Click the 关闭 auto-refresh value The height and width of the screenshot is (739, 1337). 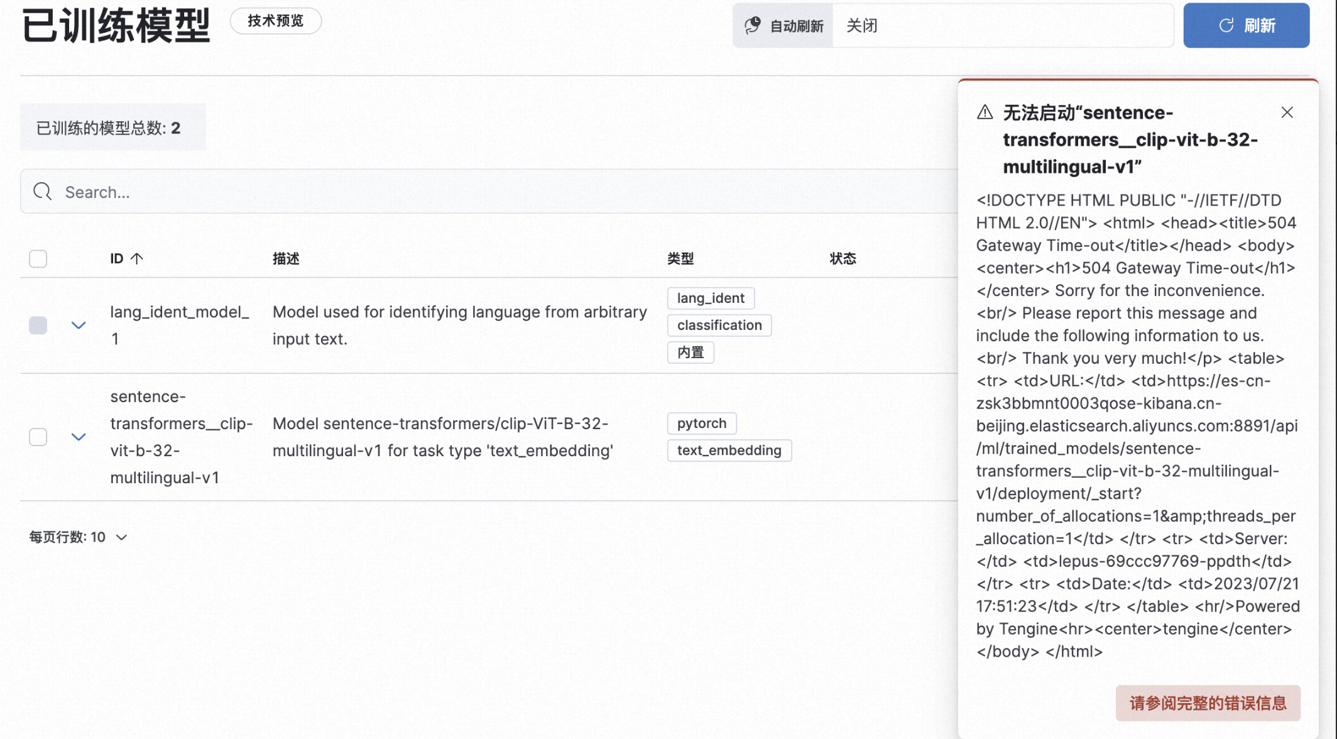[861, 26]
